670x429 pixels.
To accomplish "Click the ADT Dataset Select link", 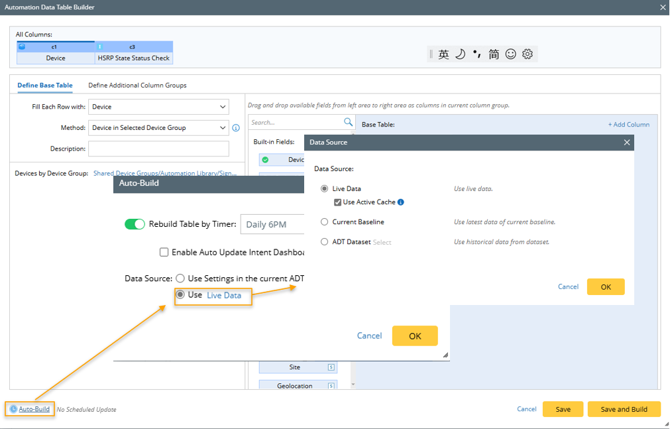I will [382, 243].
